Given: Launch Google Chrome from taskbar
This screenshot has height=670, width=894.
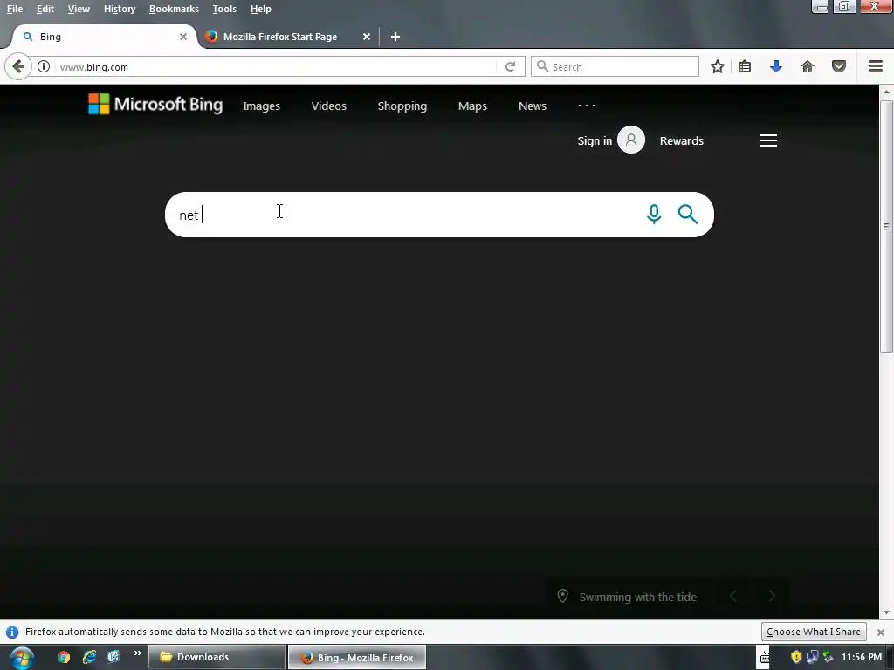Looking at the screenshot, I should [63, 657].
